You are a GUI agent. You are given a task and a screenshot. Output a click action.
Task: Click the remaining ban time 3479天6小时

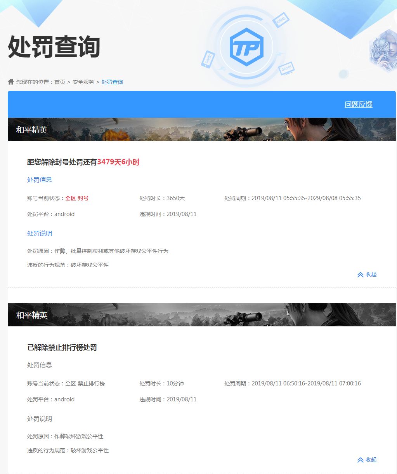coord(118,162)
